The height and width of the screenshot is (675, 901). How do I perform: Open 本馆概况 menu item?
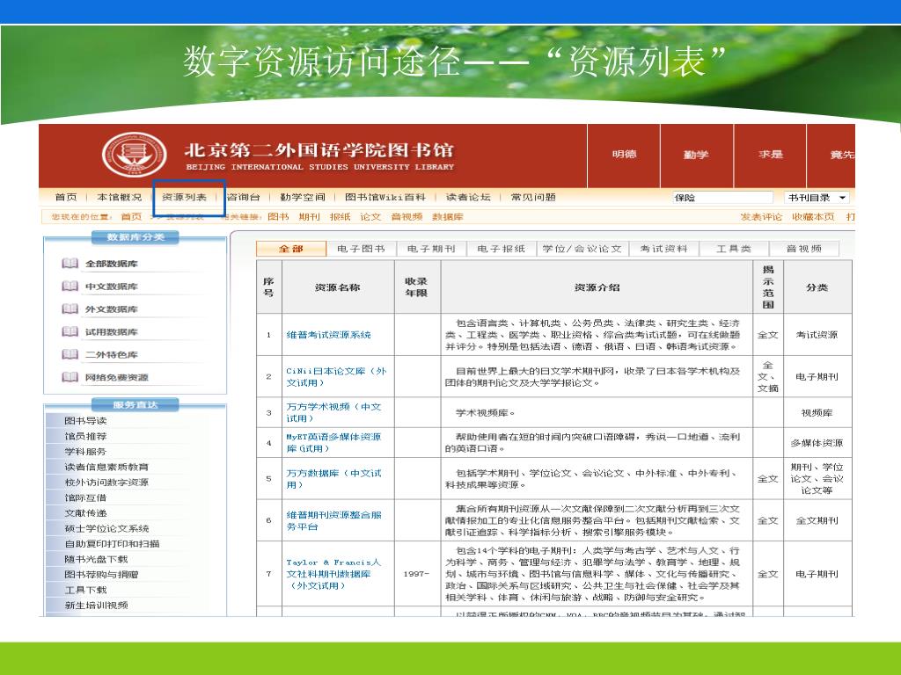point(119,197)
